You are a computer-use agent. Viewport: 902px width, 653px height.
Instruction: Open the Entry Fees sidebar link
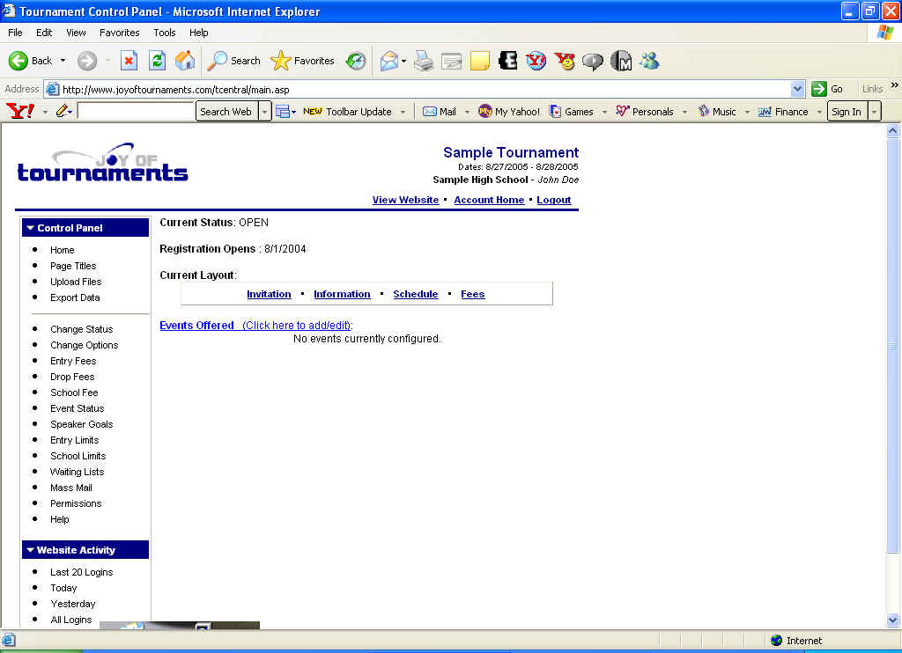(x=73, y=361)
